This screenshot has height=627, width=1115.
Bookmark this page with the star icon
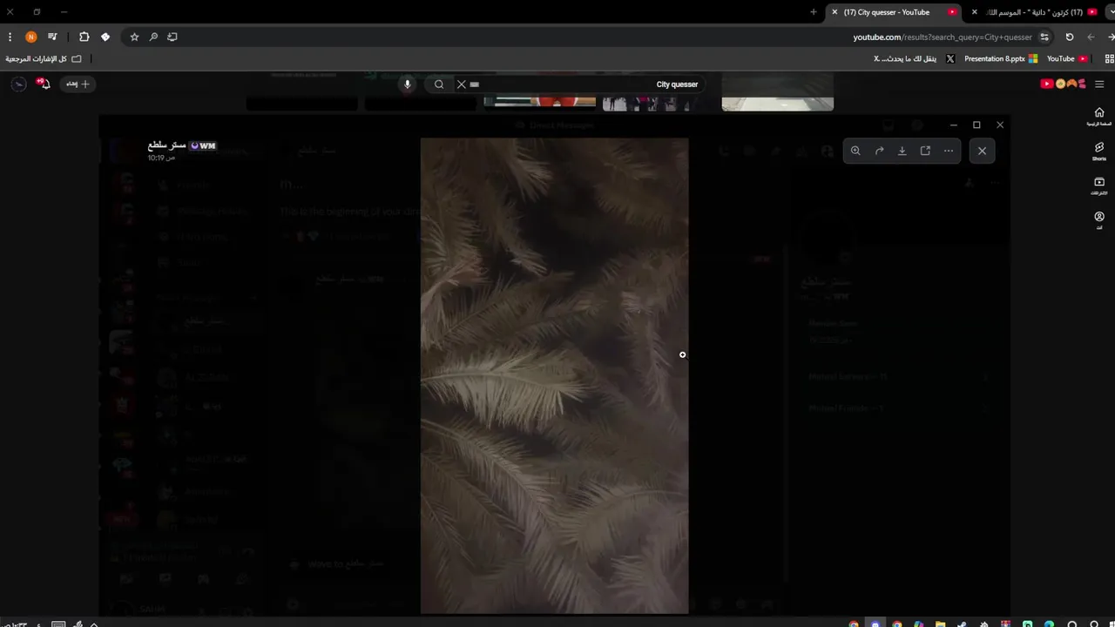pyautogui.click(x=134, y=37)
